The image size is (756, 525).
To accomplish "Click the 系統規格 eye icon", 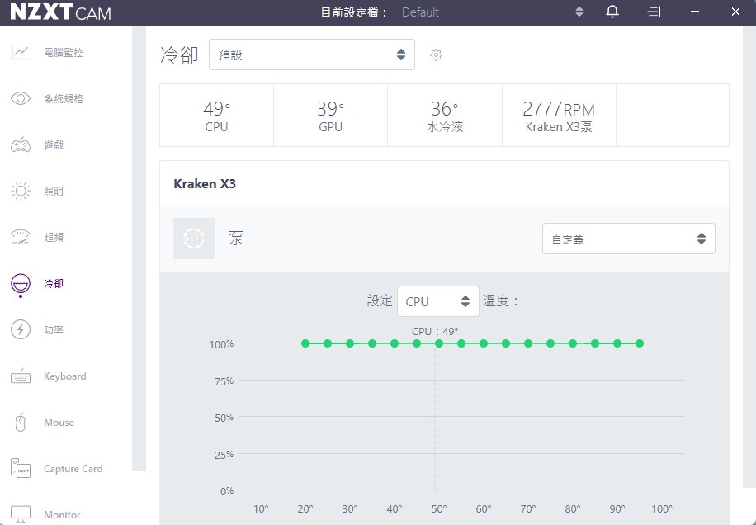I will pyautogui.click(x=21, y=98).
